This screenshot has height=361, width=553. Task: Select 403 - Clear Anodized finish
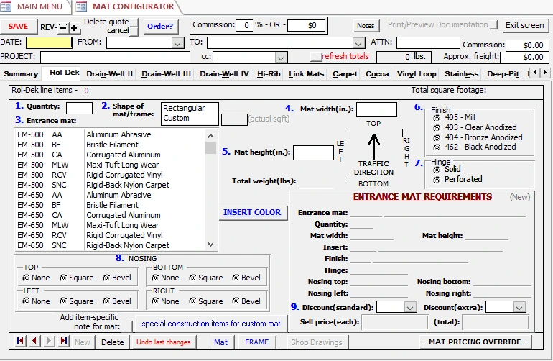pyautogui.click(x=437, y=127)
